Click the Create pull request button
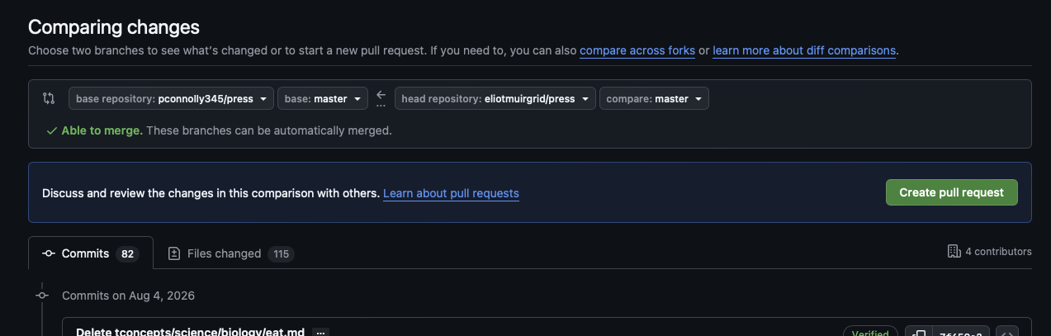Screen dimensions: 1051x336 pos(951,192)
